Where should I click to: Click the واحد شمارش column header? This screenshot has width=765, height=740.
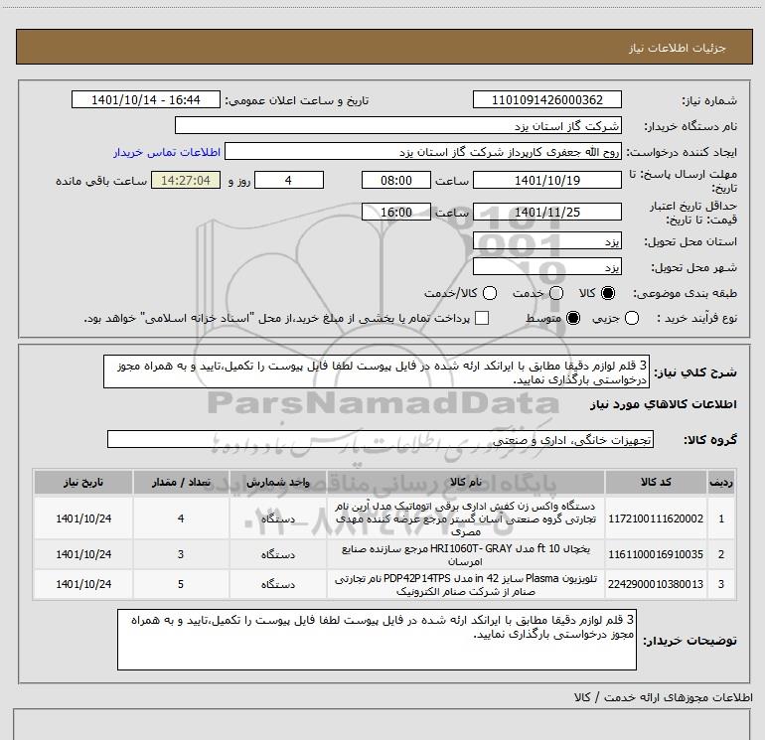point(277,482)
